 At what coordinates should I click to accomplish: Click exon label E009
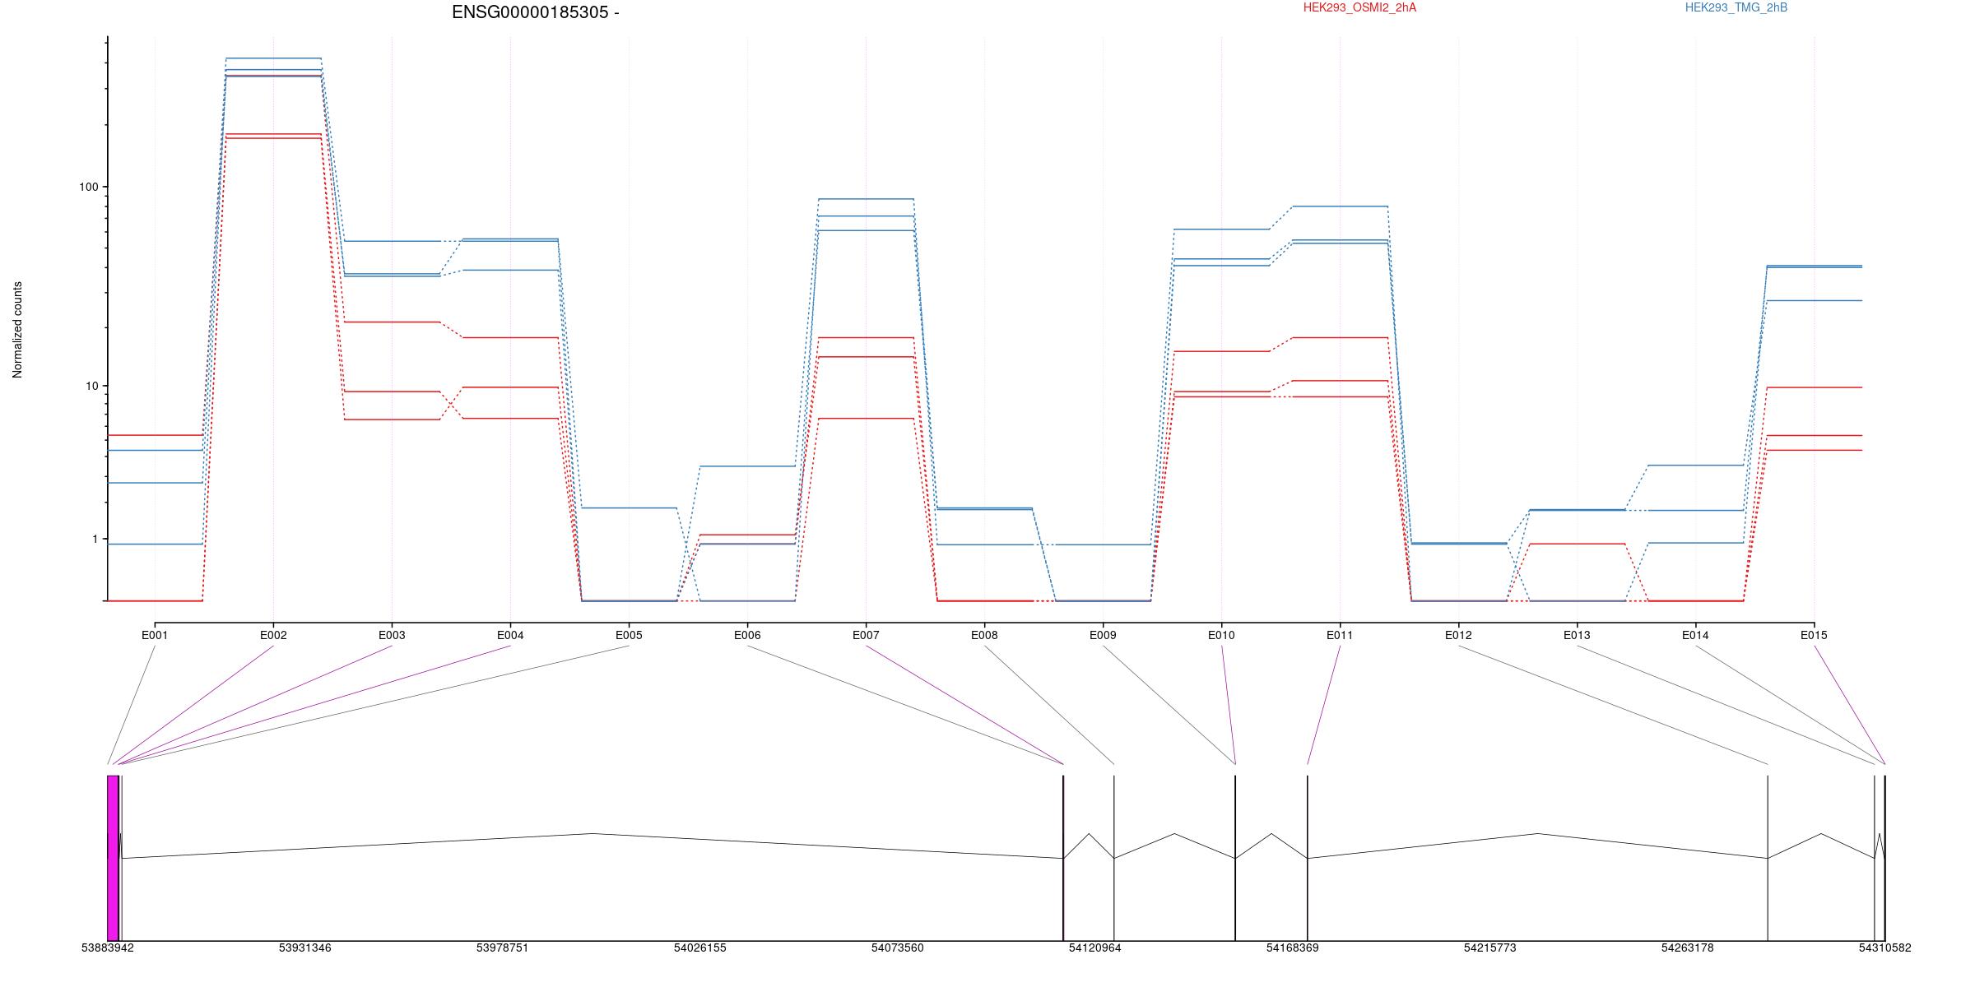[1103, 635]
